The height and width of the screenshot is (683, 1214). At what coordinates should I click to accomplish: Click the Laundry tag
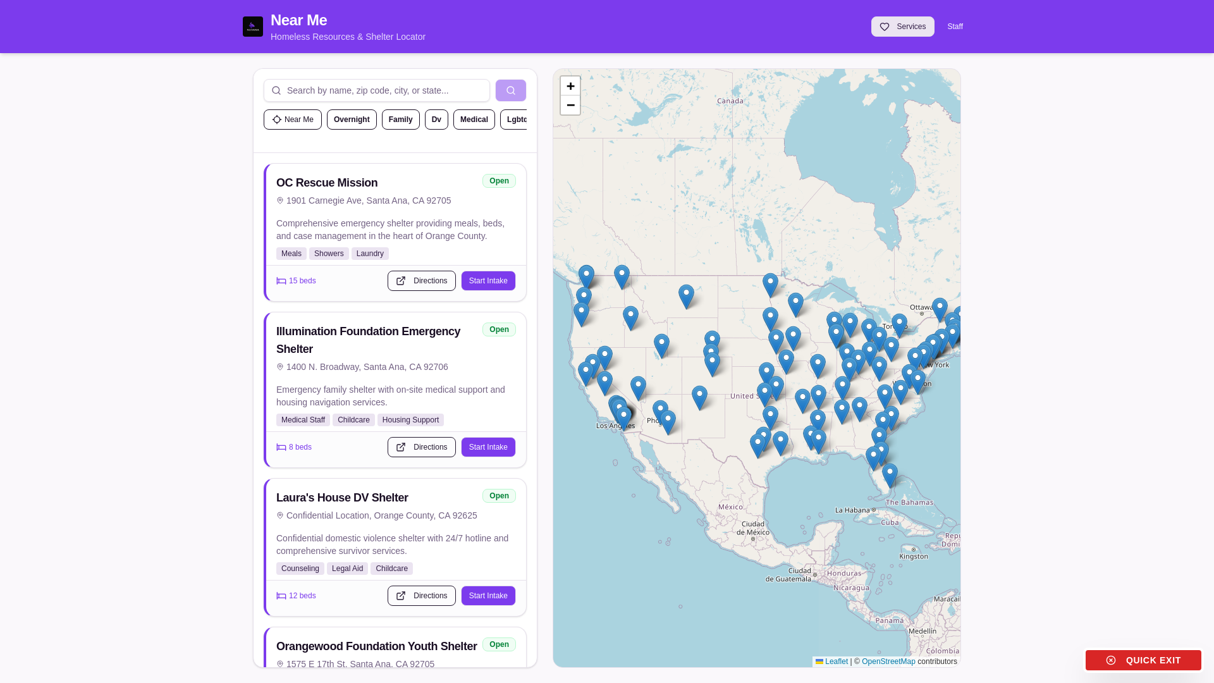[x=370, y=254]
